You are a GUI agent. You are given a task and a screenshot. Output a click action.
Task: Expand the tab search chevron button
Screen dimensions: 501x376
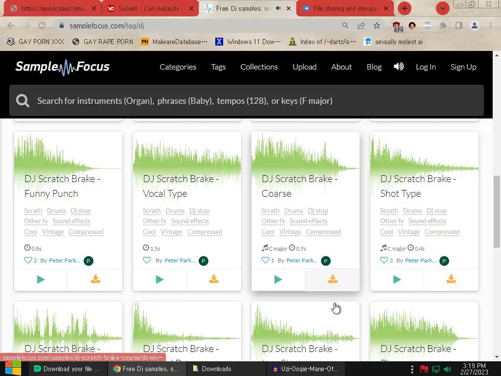pos(442,8)
